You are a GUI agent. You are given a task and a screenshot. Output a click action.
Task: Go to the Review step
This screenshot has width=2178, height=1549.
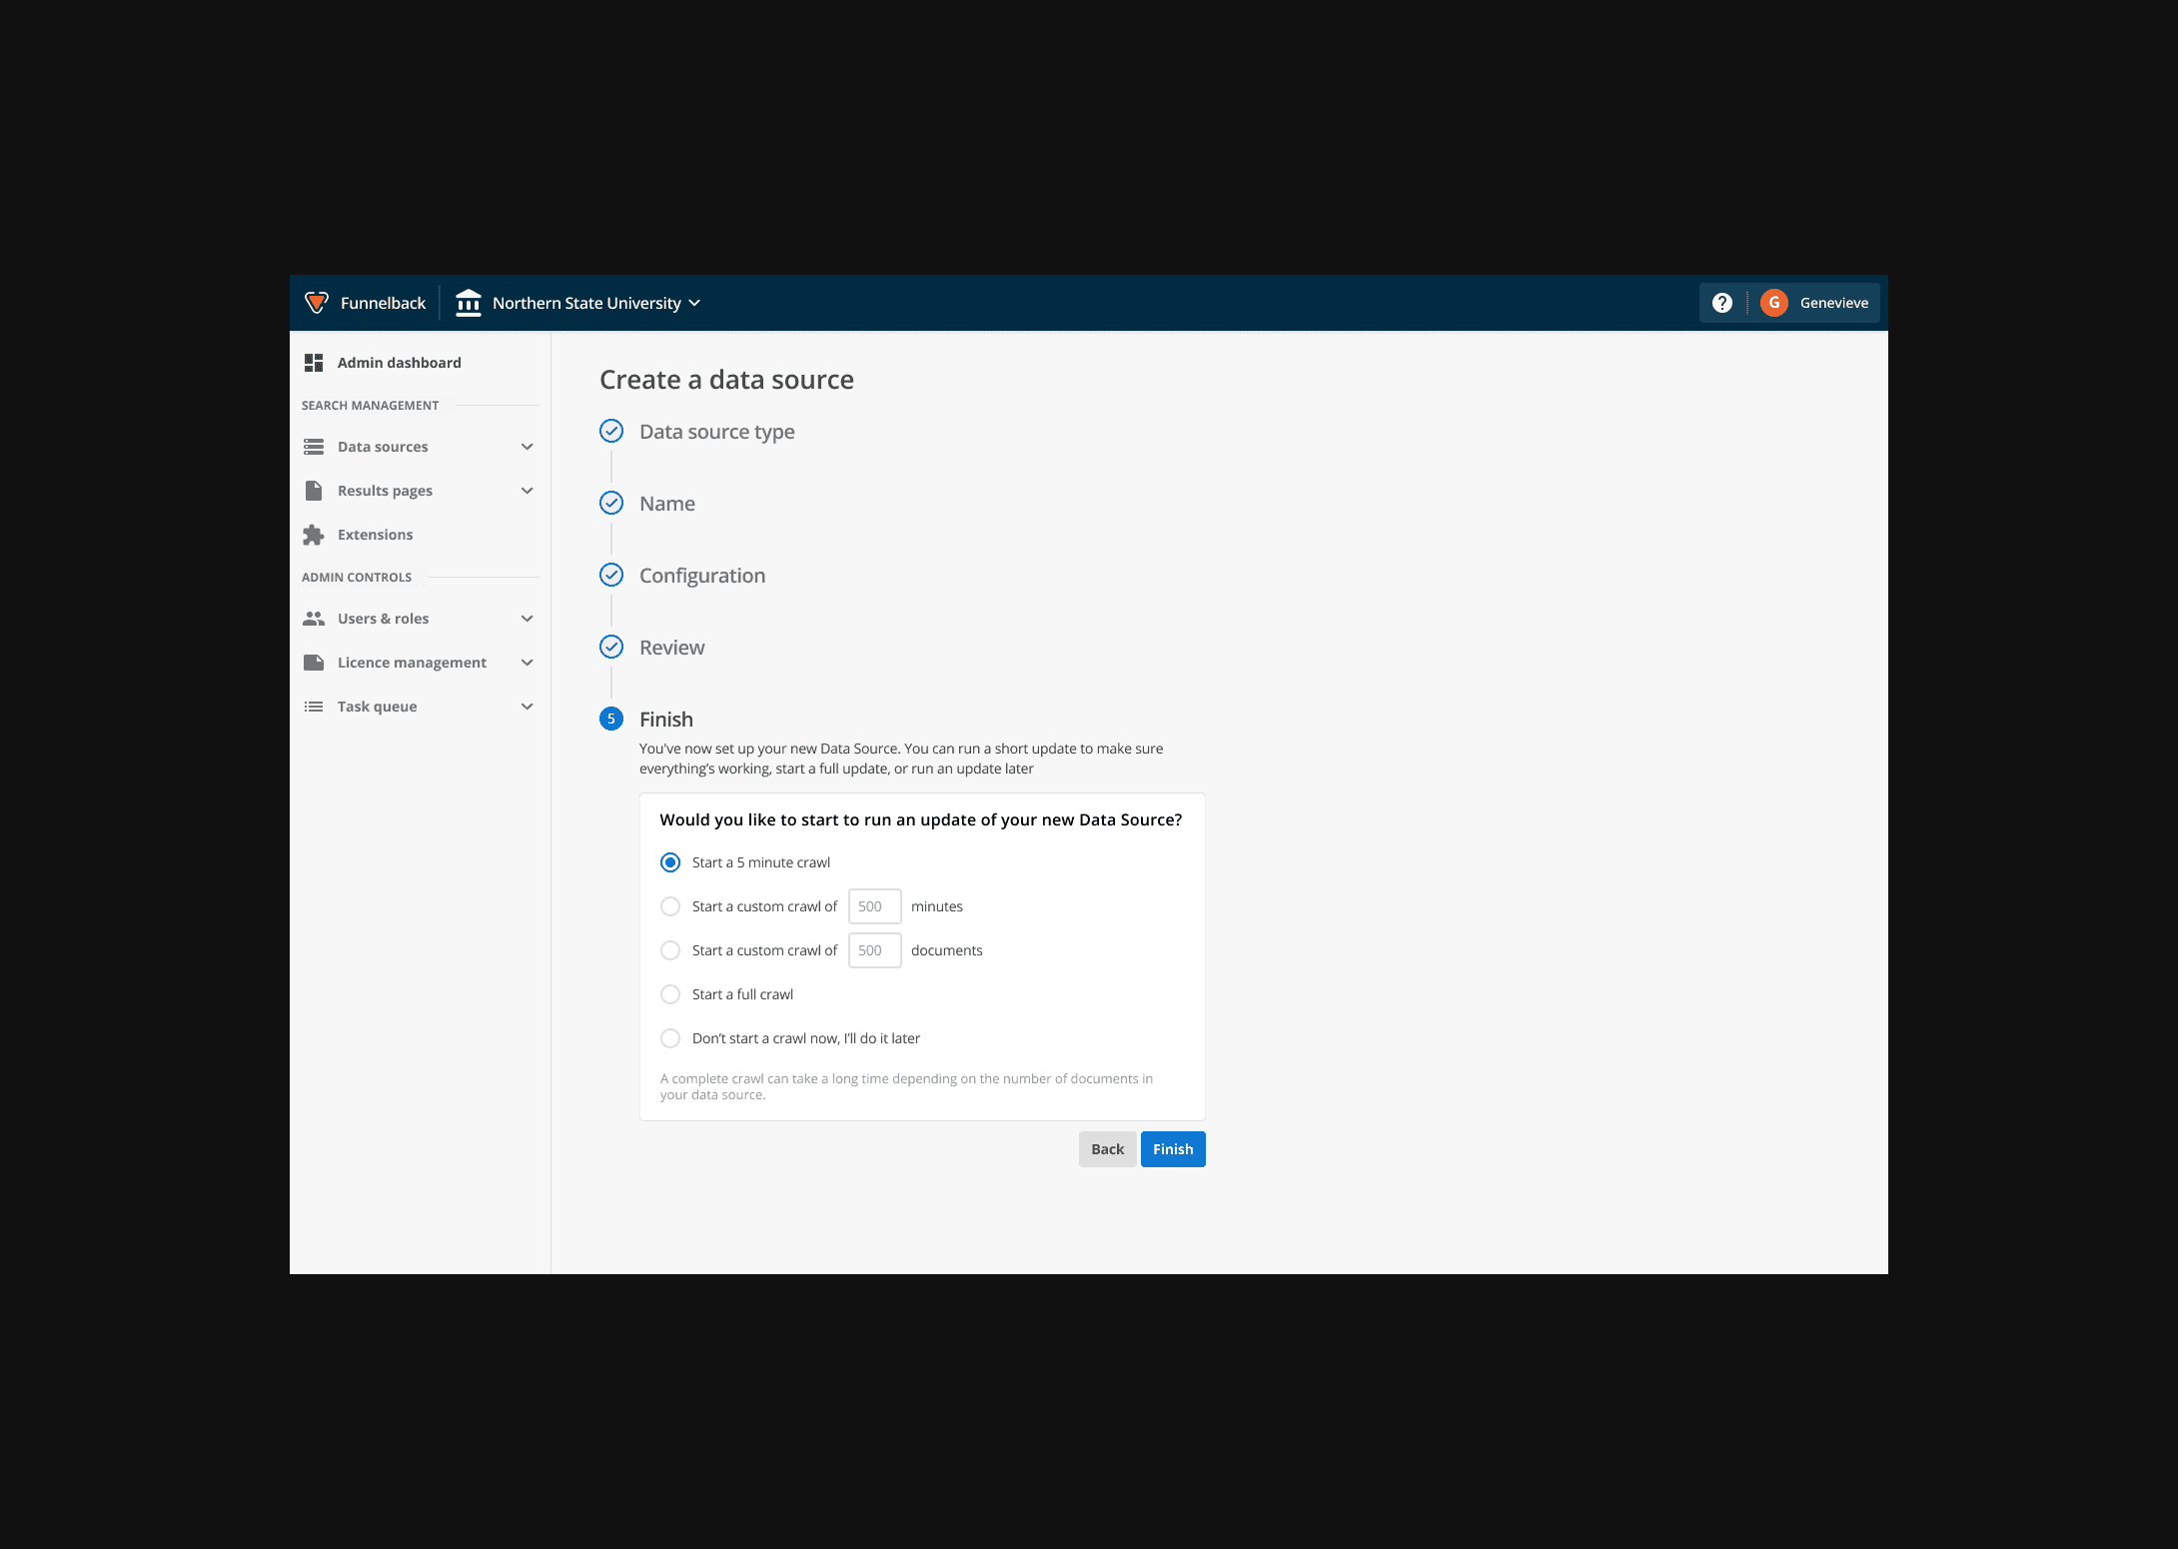click(x=672, y=648)
